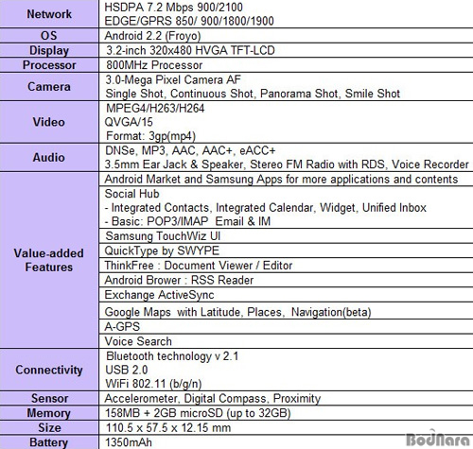Click the Voice Search row
The height and width of the screenshot is (449, 473).
coord(286,341)
